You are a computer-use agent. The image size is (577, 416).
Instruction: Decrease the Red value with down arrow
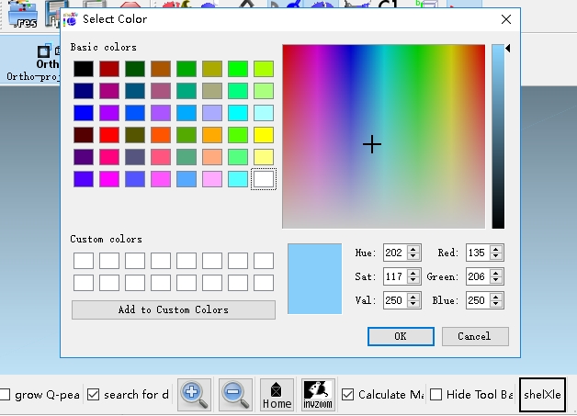point(497,256)
